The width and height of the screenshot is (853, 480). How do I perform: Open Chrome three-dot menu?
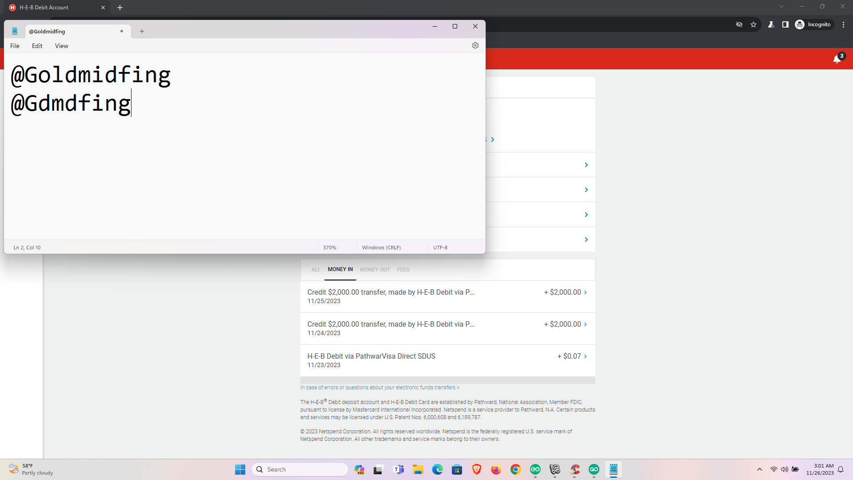[x=843, y=24]
